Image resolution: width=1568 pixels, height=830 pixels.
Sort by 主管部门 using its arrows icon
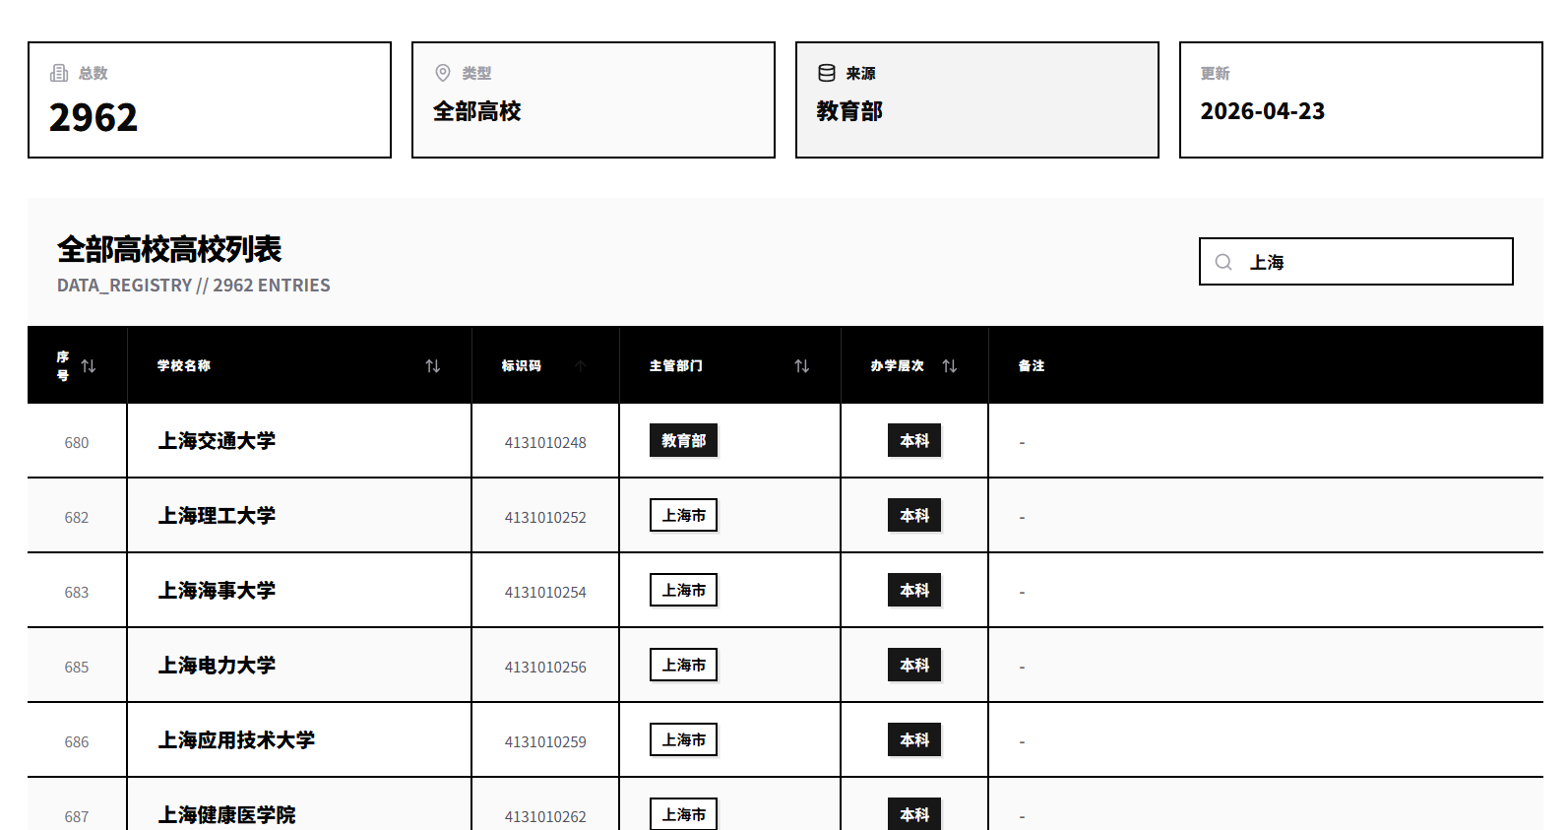click(801, 366)
